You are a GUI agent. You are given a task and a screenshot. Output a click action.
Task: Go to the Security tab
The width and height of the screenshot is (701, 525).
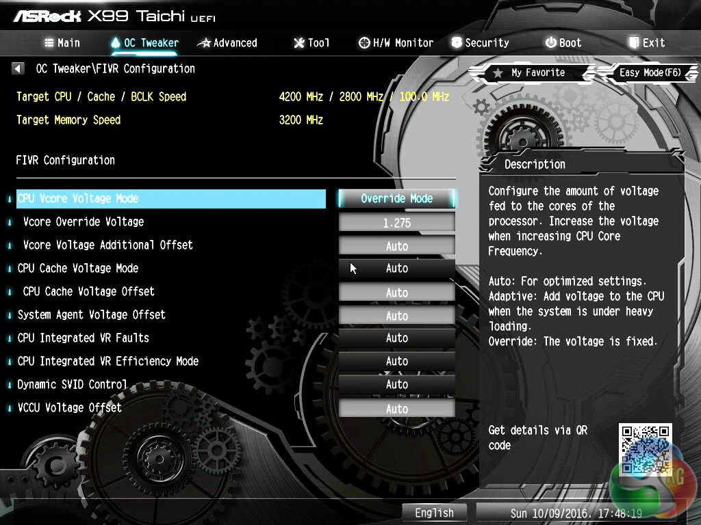480,43
